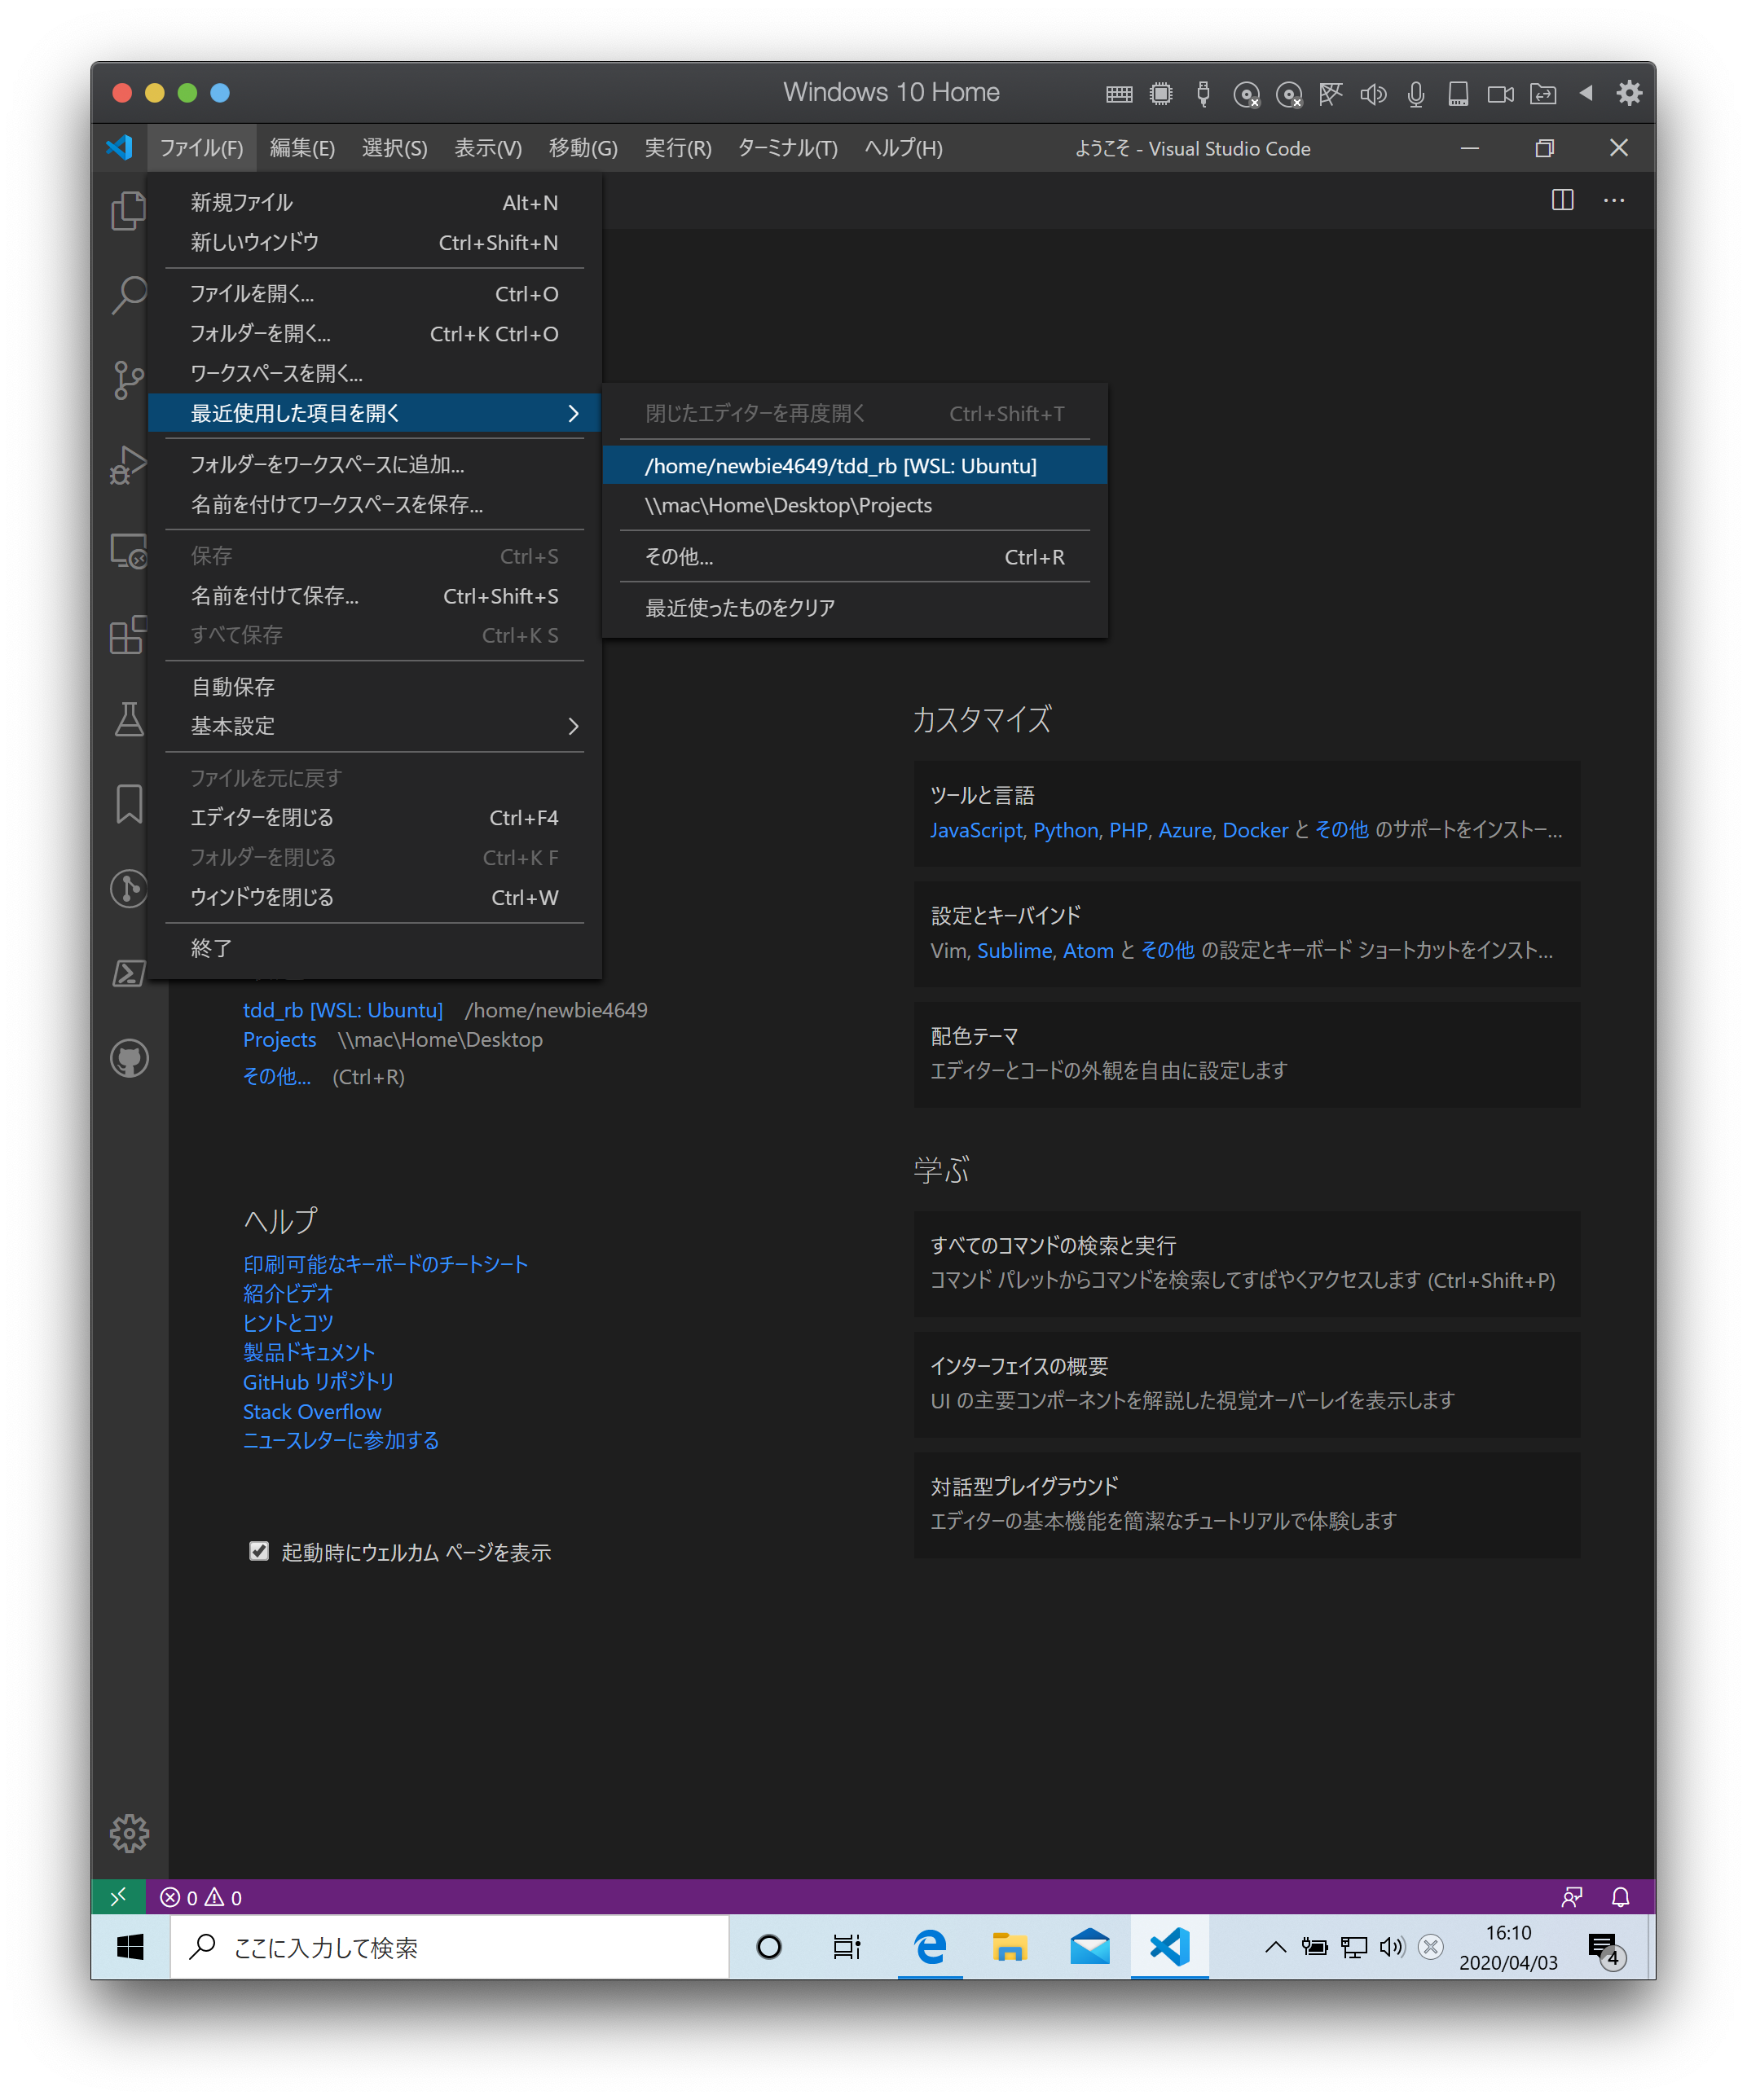The height and width of the screenshot is (2100, 1747).
Task: Open Microsoft Edge from the Windows taskbar
Action: [x=930, y=1947]
